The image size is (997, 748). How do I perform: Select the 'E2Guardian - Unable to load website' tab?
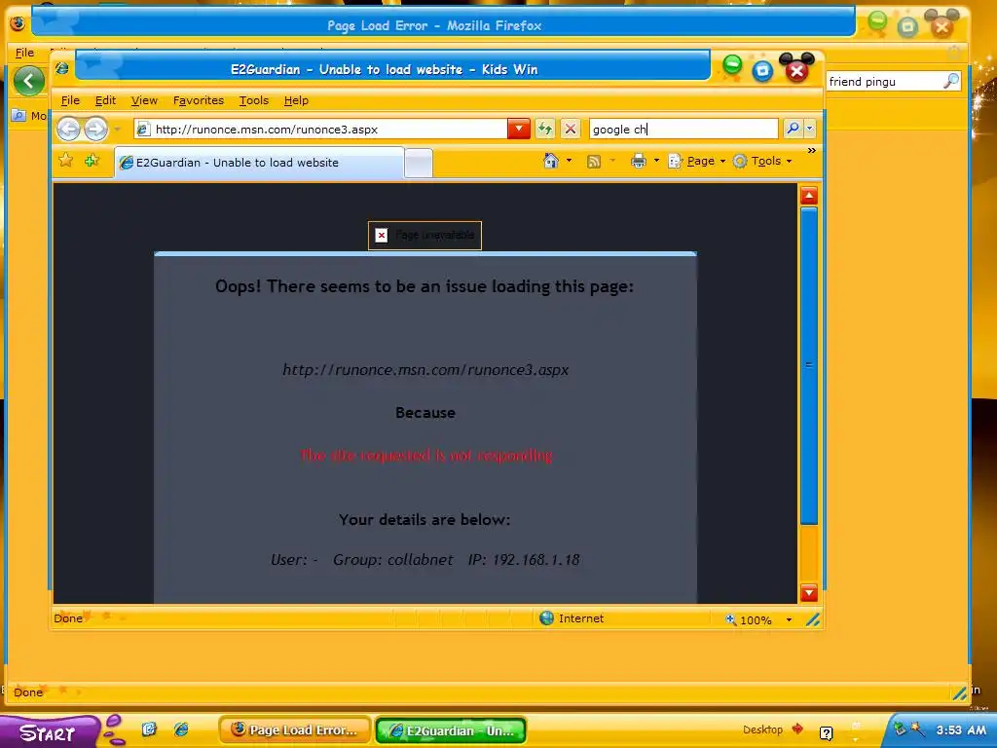point(259,163)
